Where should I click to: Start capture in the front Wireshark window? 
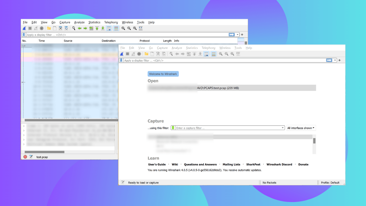[x=122, y=54]
